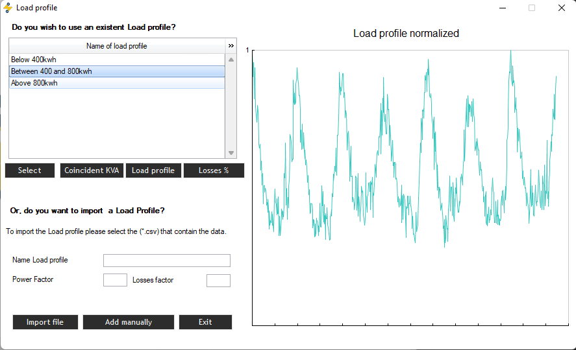The image size is (576, 350).
Task: Click the list scrollbar down arrow
Action: point(231,153)
